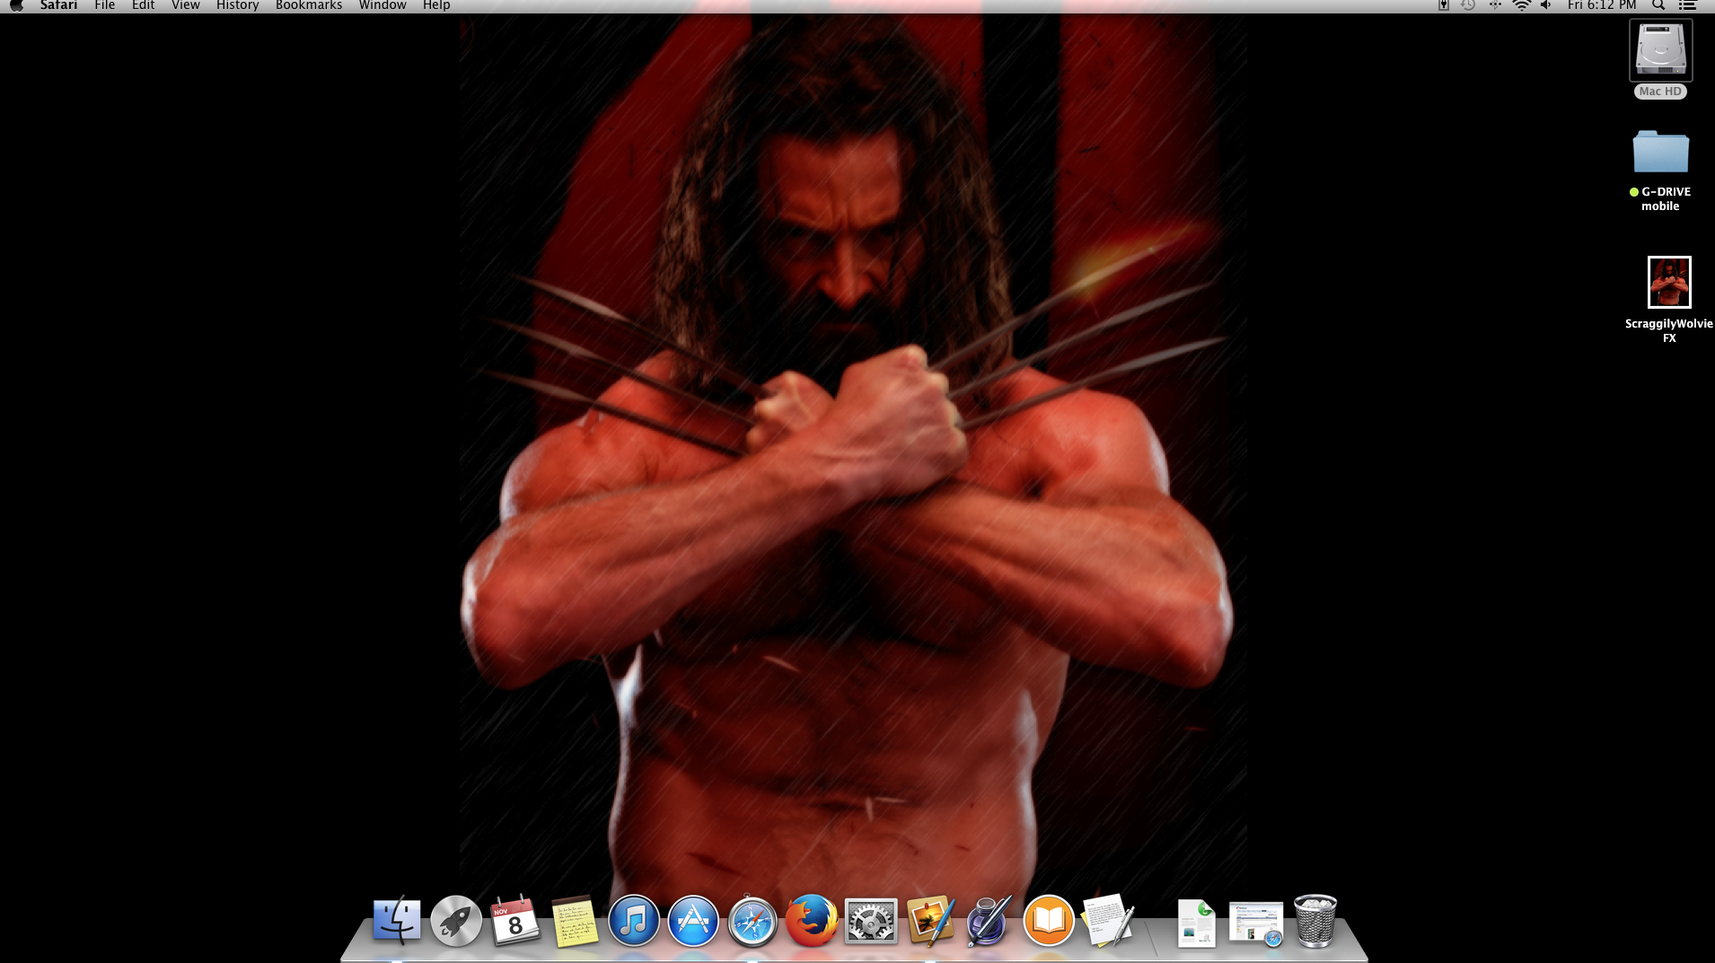Viewport: 1715px width, 963px height.
Task: Click the Fri 6:12 PM clock
Action: 1602,5
